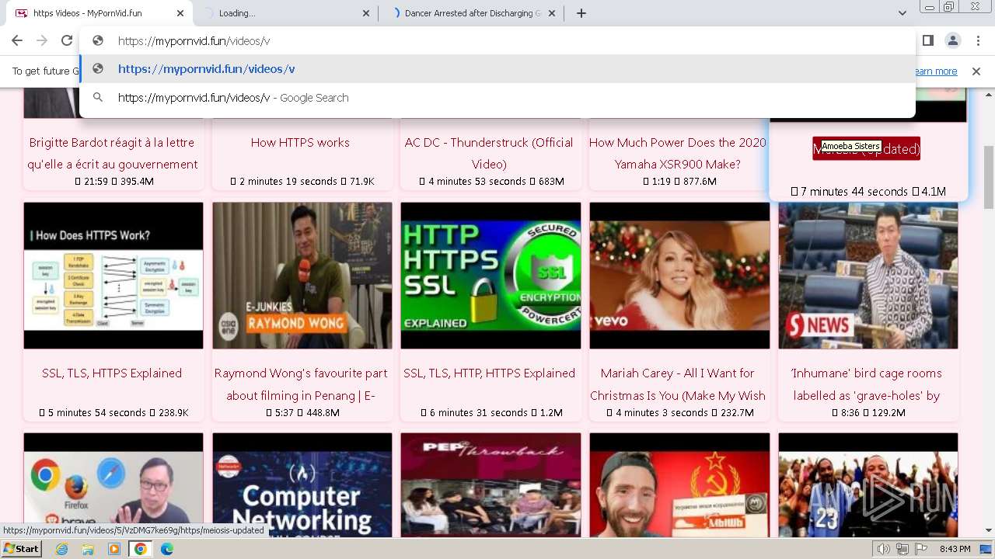Screen dimensions: 995x559
Task: Launch Internet Explorer from the taskbar
Action: pyautogui.click(x=62, y=549)
